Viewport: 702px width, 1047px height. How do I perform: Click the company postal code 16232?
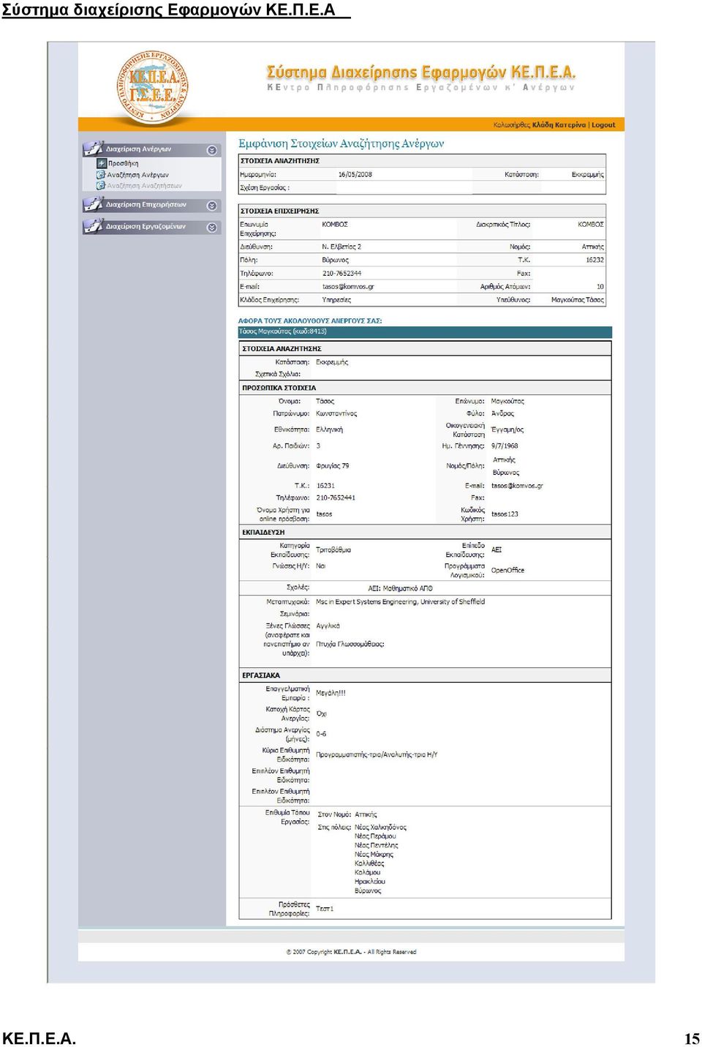595,260
